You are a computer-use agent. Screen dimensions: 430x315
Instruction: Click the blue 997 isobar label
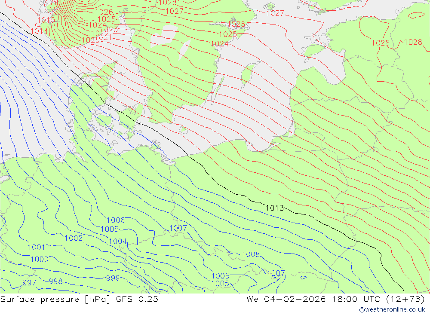point(29,283)
